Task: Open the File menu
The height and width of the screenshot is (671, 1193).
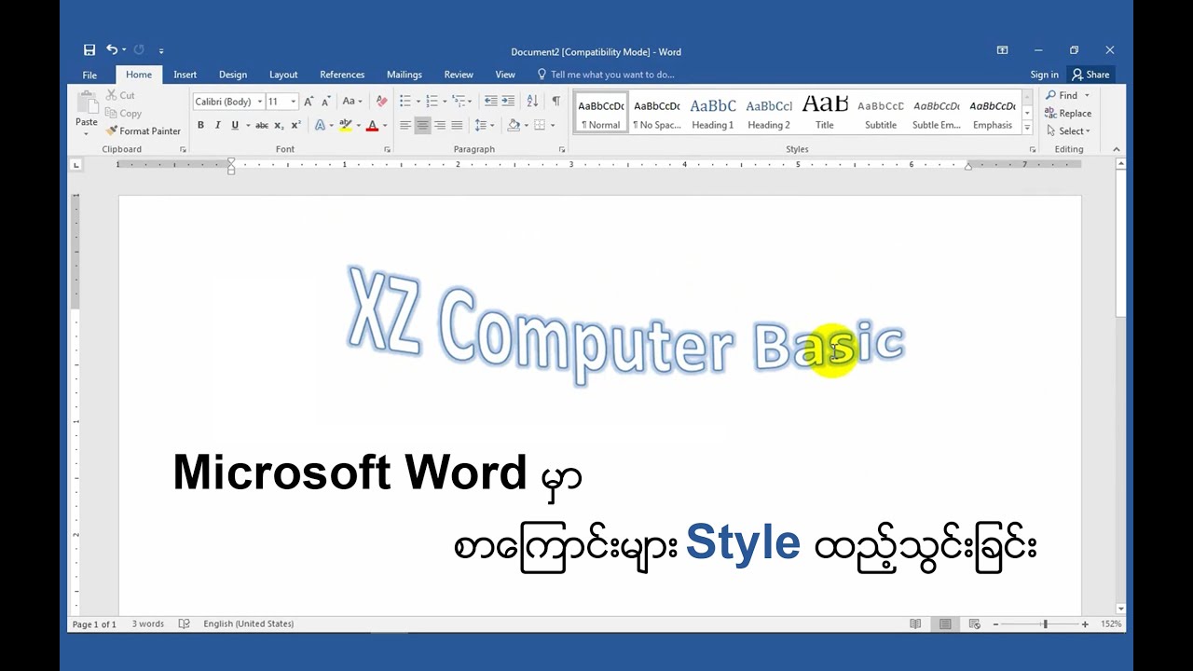Action: click(x=89, y=75)
